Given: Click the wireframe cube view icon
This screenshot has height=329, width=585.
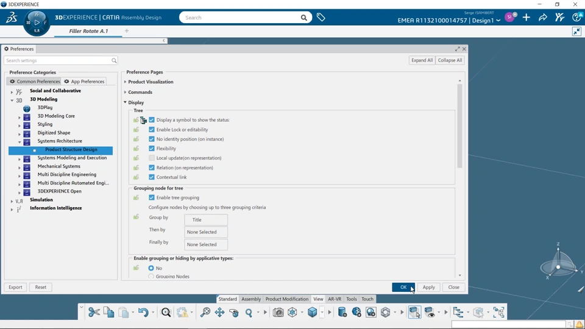Looking at the screenshot, I should point(292,312).
